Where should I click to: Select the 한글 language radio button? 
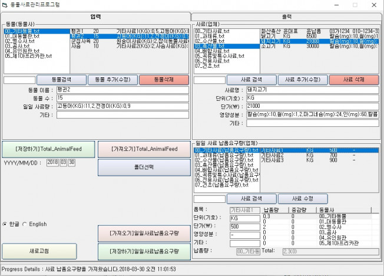[x=5, y=224]
